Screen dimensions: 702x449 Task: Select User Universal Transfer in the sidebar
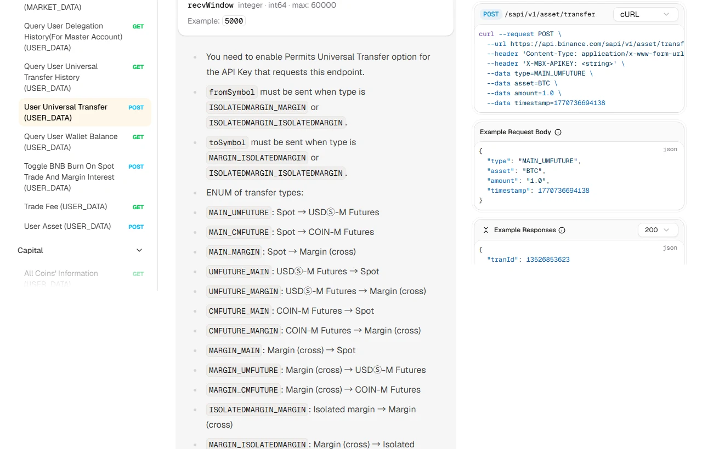[84, 112]
